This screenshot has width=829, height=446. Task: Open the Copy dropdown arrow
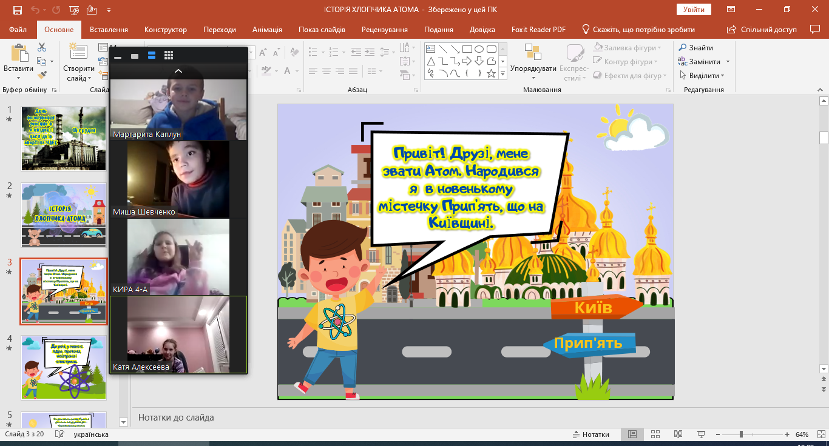pyautogui.click(x=52, y=61)
